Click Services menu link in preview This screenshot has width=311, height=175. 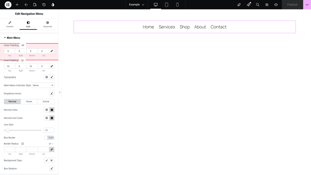coord(167,27)
